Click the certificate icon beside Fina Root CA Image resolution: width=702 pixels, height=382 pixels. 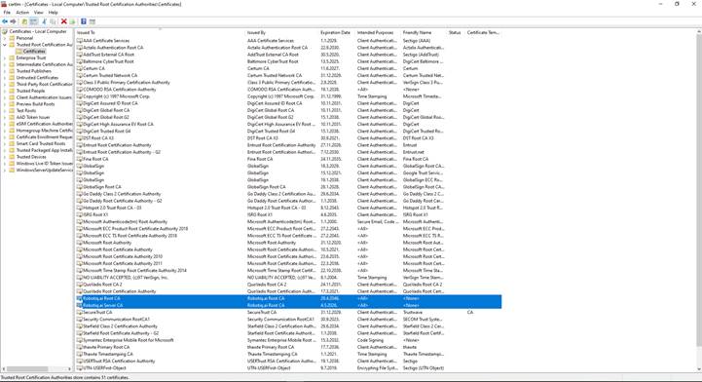79,159
